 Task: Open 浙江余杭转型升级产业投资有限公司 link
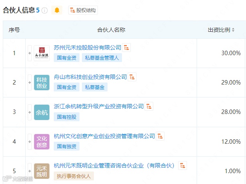coord(99,106)
